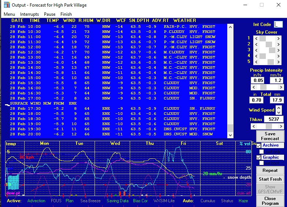Click the Start Fresh button

point(270,179)
